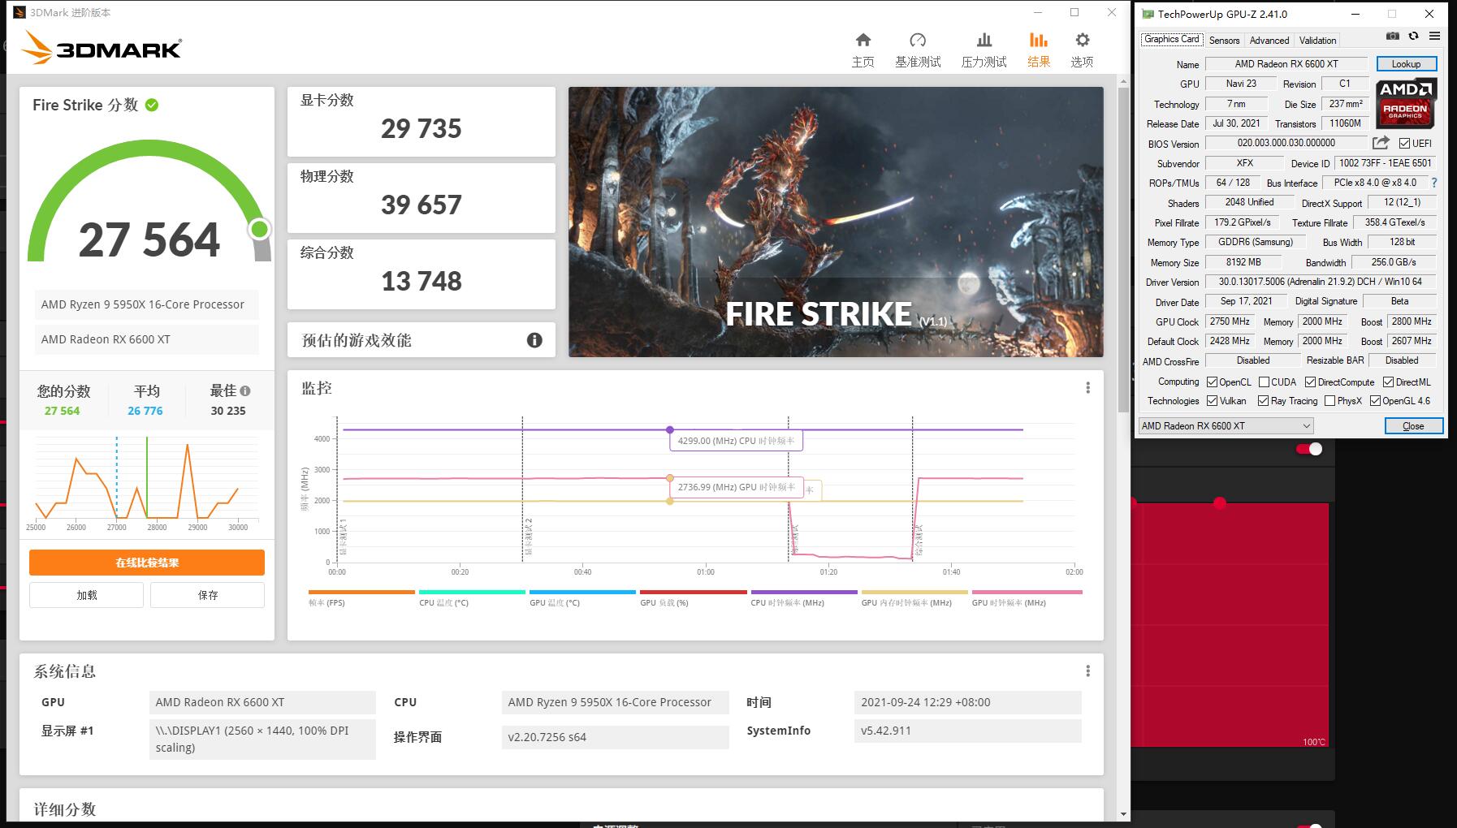Click the red GPU 负载 legend bar
The image size is (1457, 828).
click(x=693, y=593)
